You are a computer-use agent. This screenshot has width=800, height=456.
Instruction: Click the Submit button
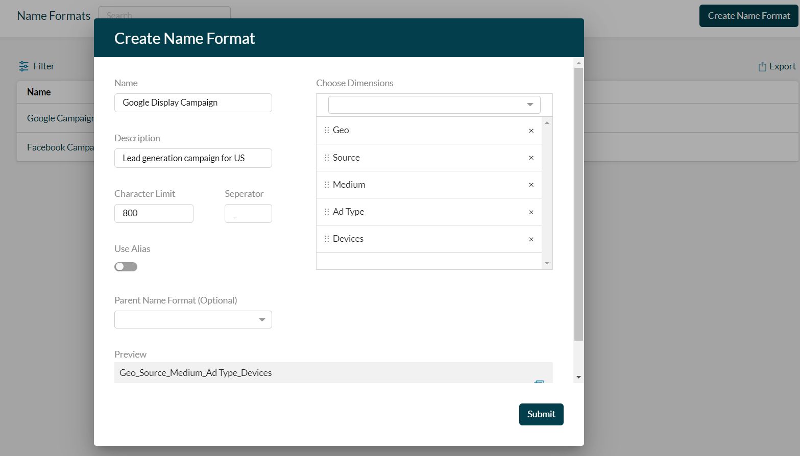tap(541, 414)
